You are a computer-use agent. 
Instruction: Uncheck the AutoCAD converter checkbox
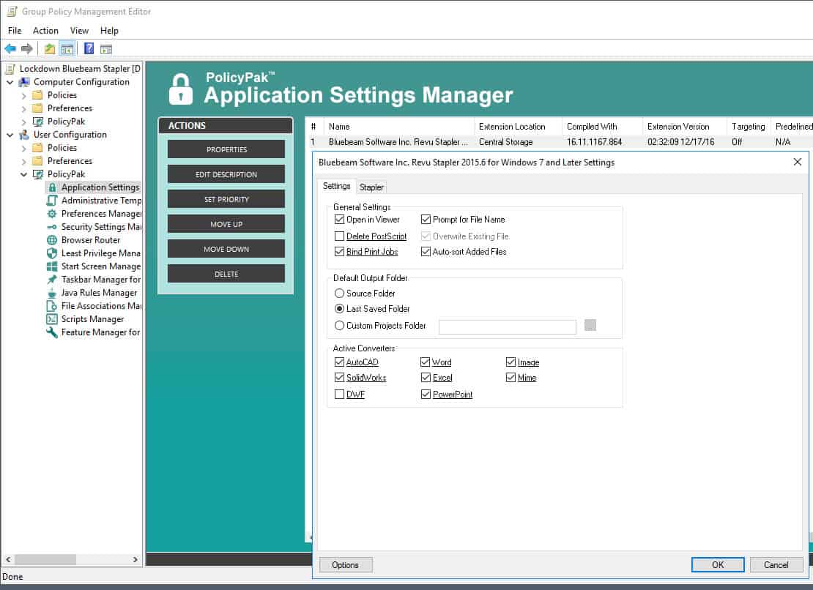(339, 362)
